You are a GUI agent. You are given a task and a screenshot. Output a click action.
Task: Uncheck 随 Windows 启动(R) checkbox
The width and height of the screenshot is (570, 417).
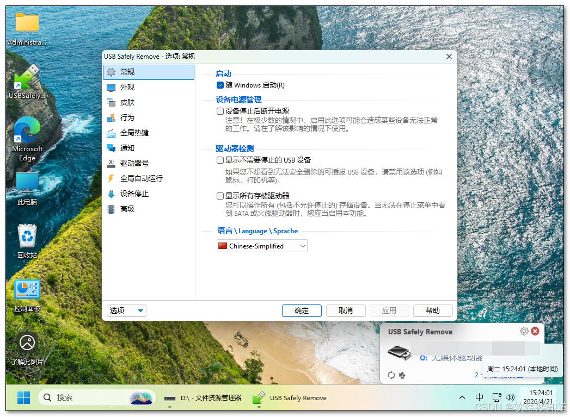click(220, 85)
